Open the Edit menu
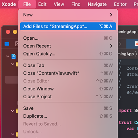The height and width of the screenshot is (138, 138). coord(42,4)
